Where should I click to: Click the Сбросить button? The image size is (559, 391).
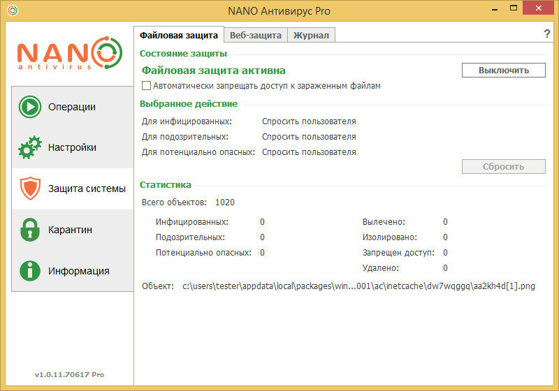pos(503,166)
